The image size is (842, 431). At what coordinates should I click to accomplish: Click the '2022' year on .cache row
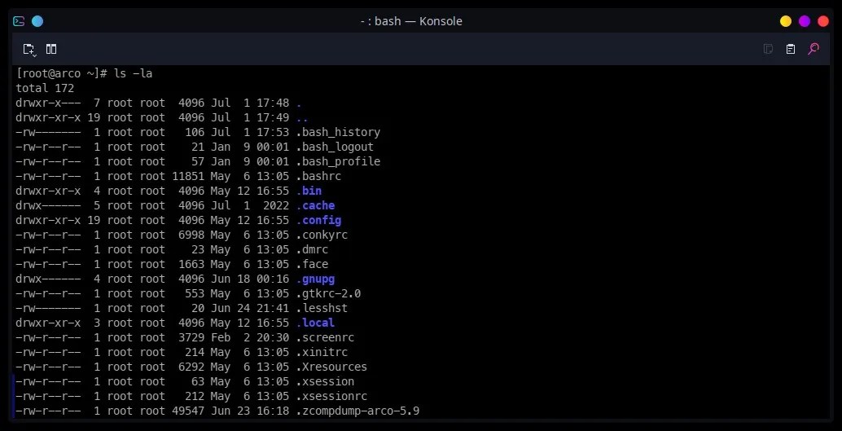click(x=276, y=205)
